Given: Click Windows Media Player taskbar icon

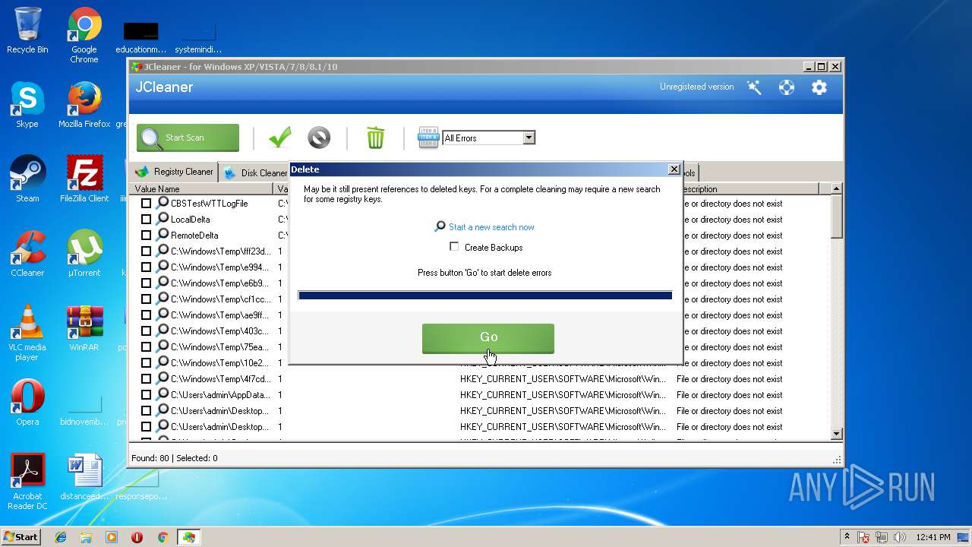Looking at the screenshot, I should point(112,537).
